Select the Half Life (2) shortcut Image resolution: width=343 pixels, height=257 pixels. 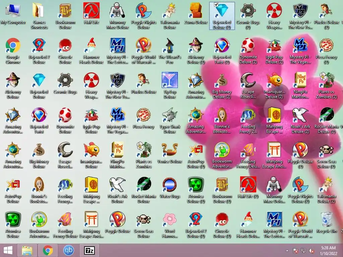[x=248, y=187]
